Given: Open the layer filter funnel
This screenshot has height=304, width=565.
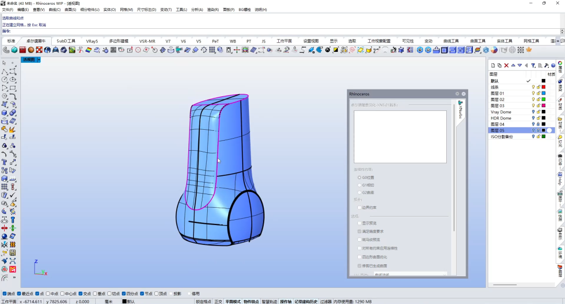Looking at the screenshot, I should pos(533,65).
